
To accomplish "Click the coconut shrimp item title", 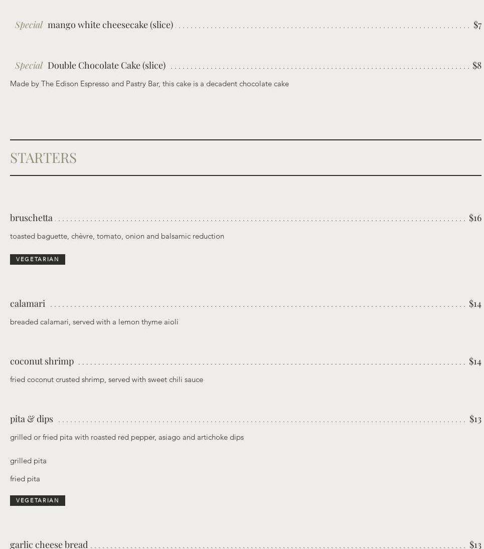I will coord(42,361).
